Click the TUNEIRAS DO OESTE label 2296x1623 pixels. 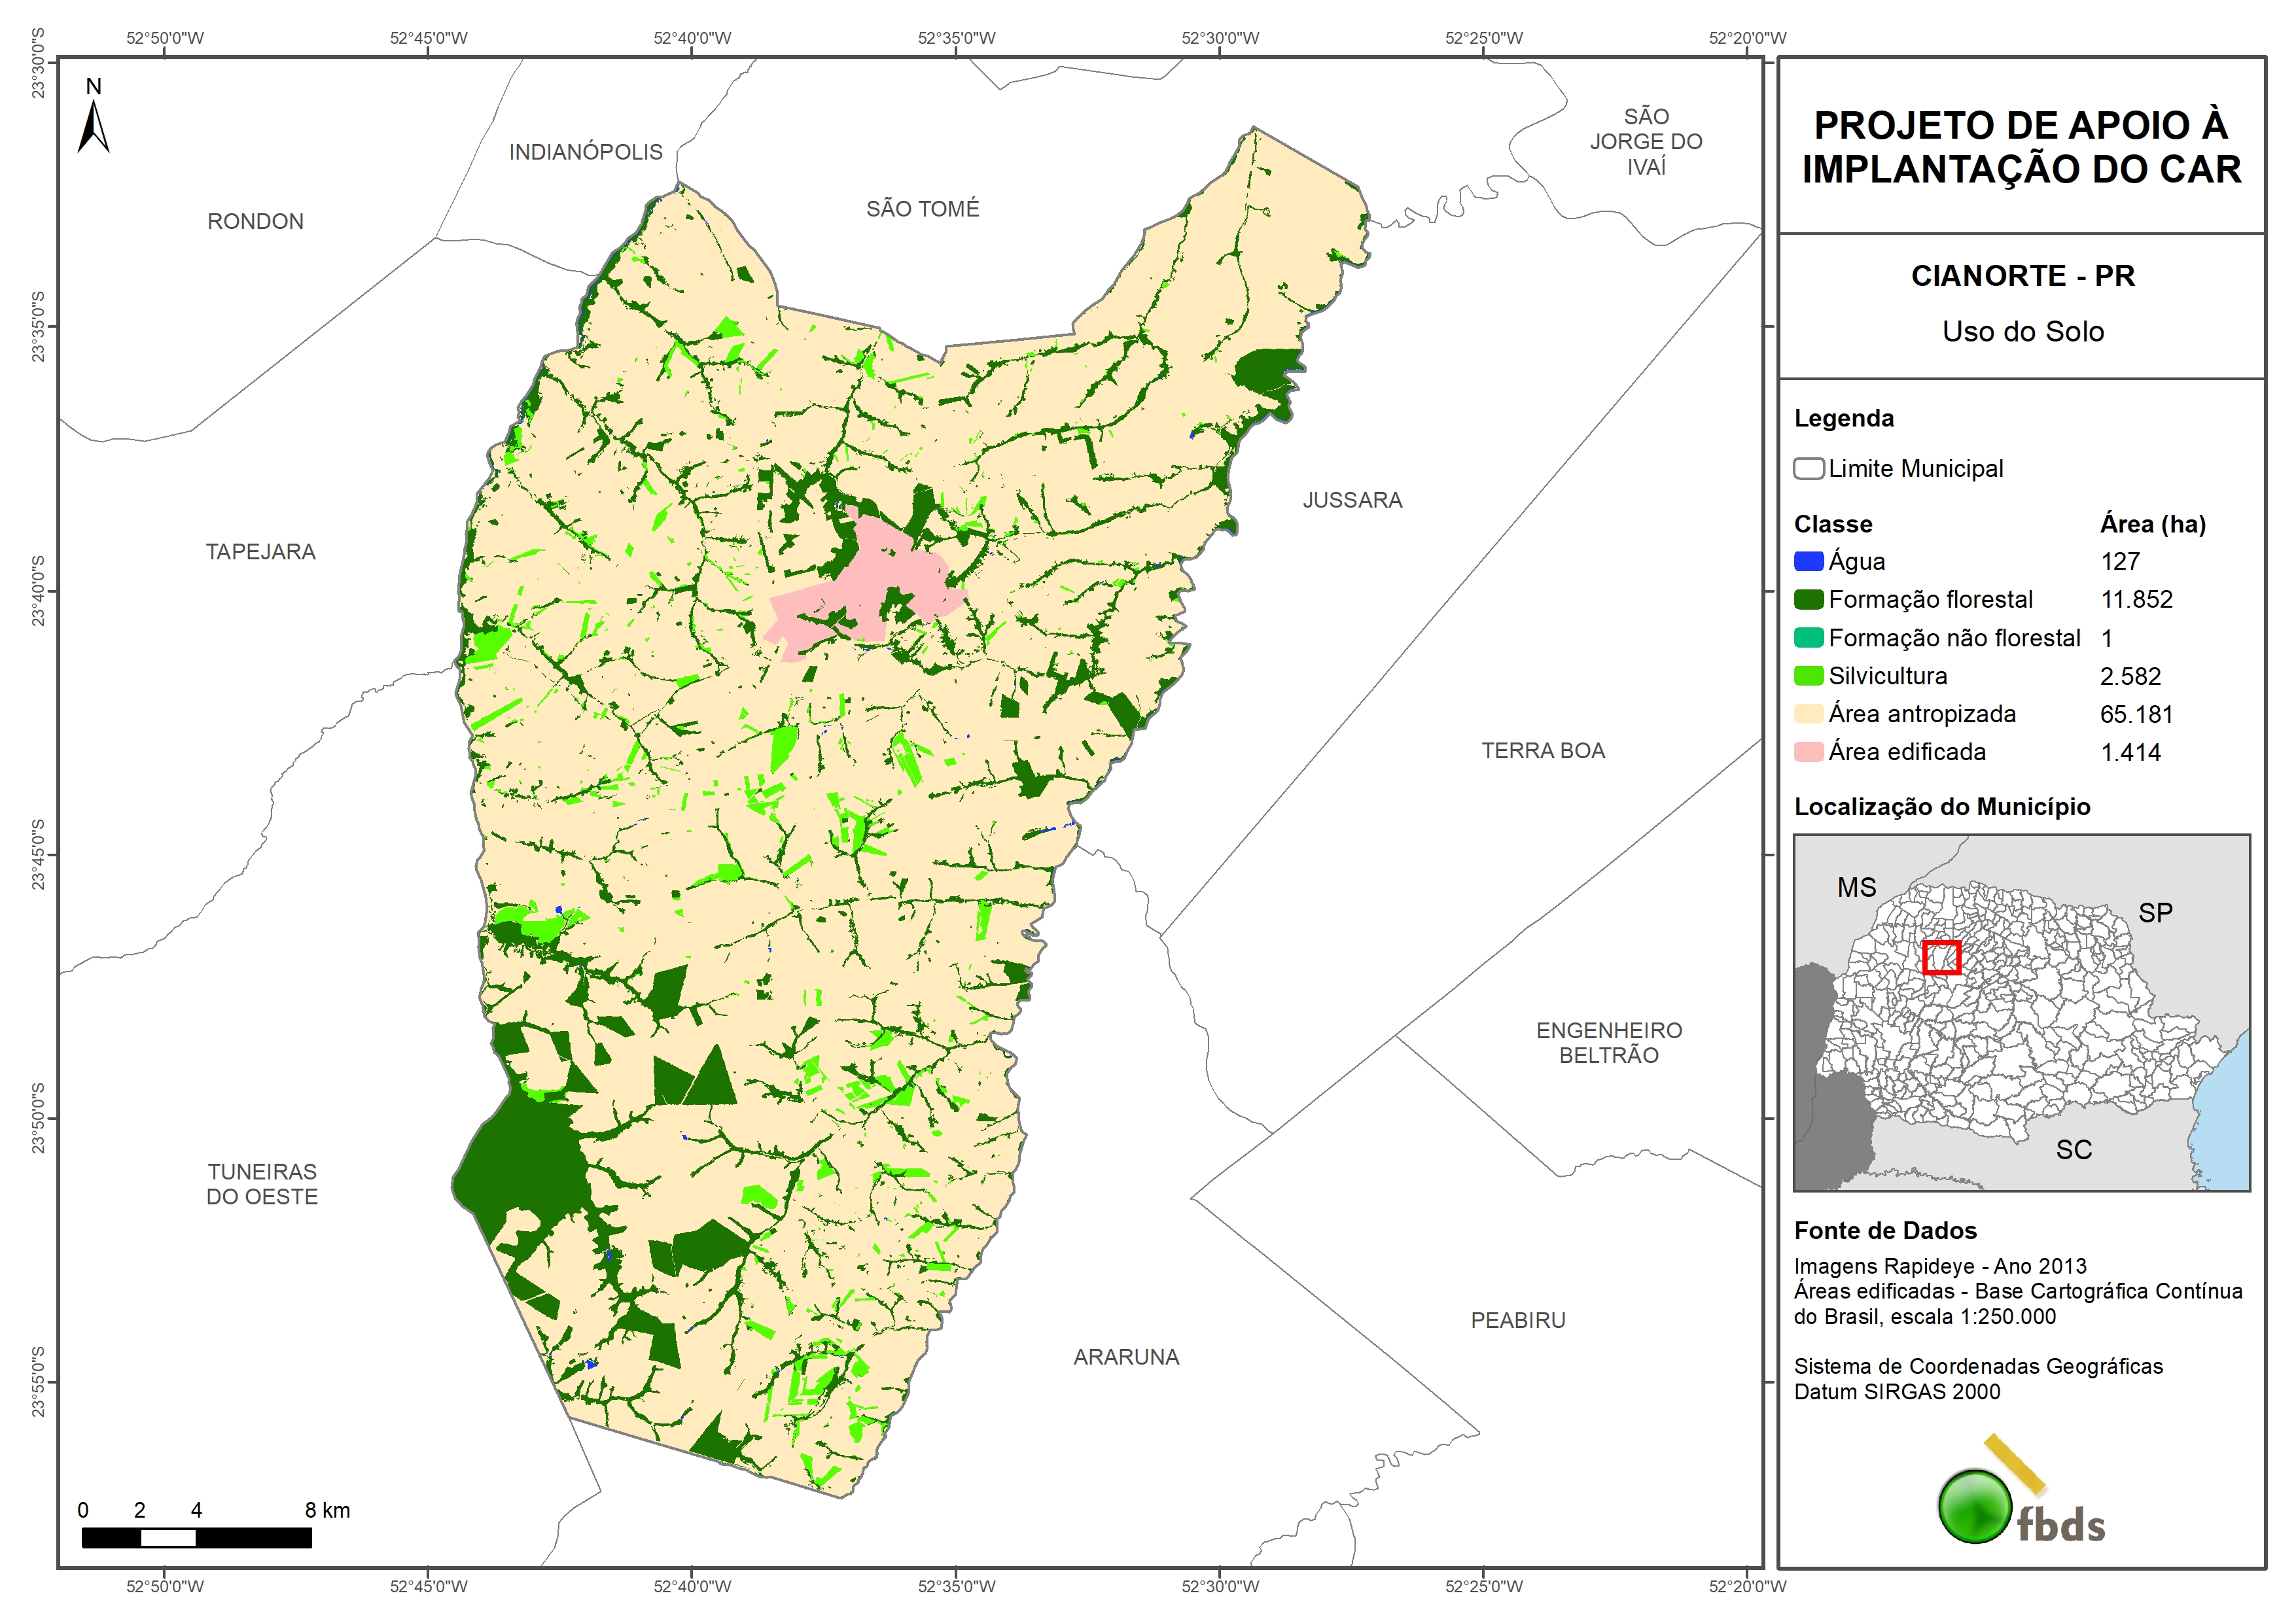pos(262,1184)
